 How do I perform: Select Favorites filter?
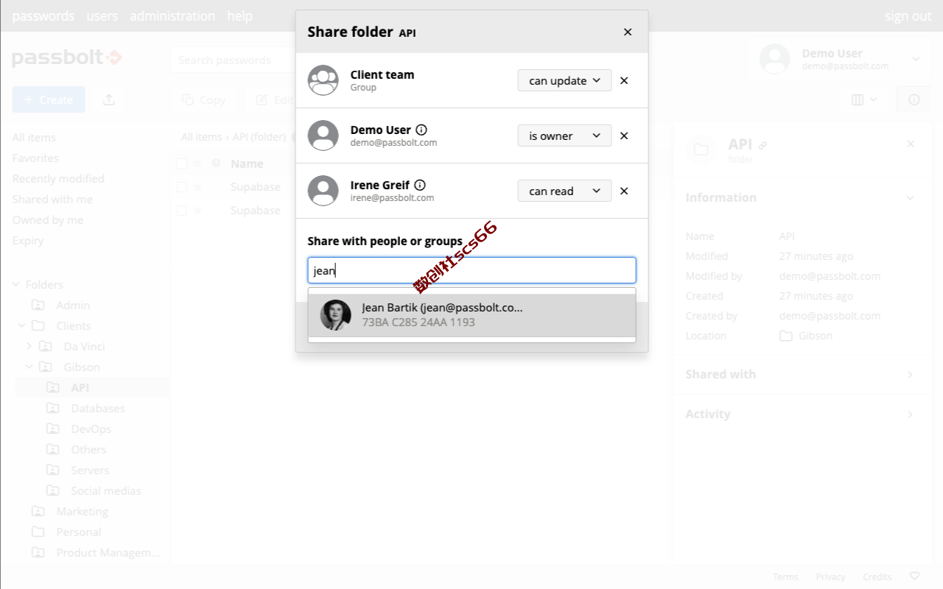click(x=35, y=158)
